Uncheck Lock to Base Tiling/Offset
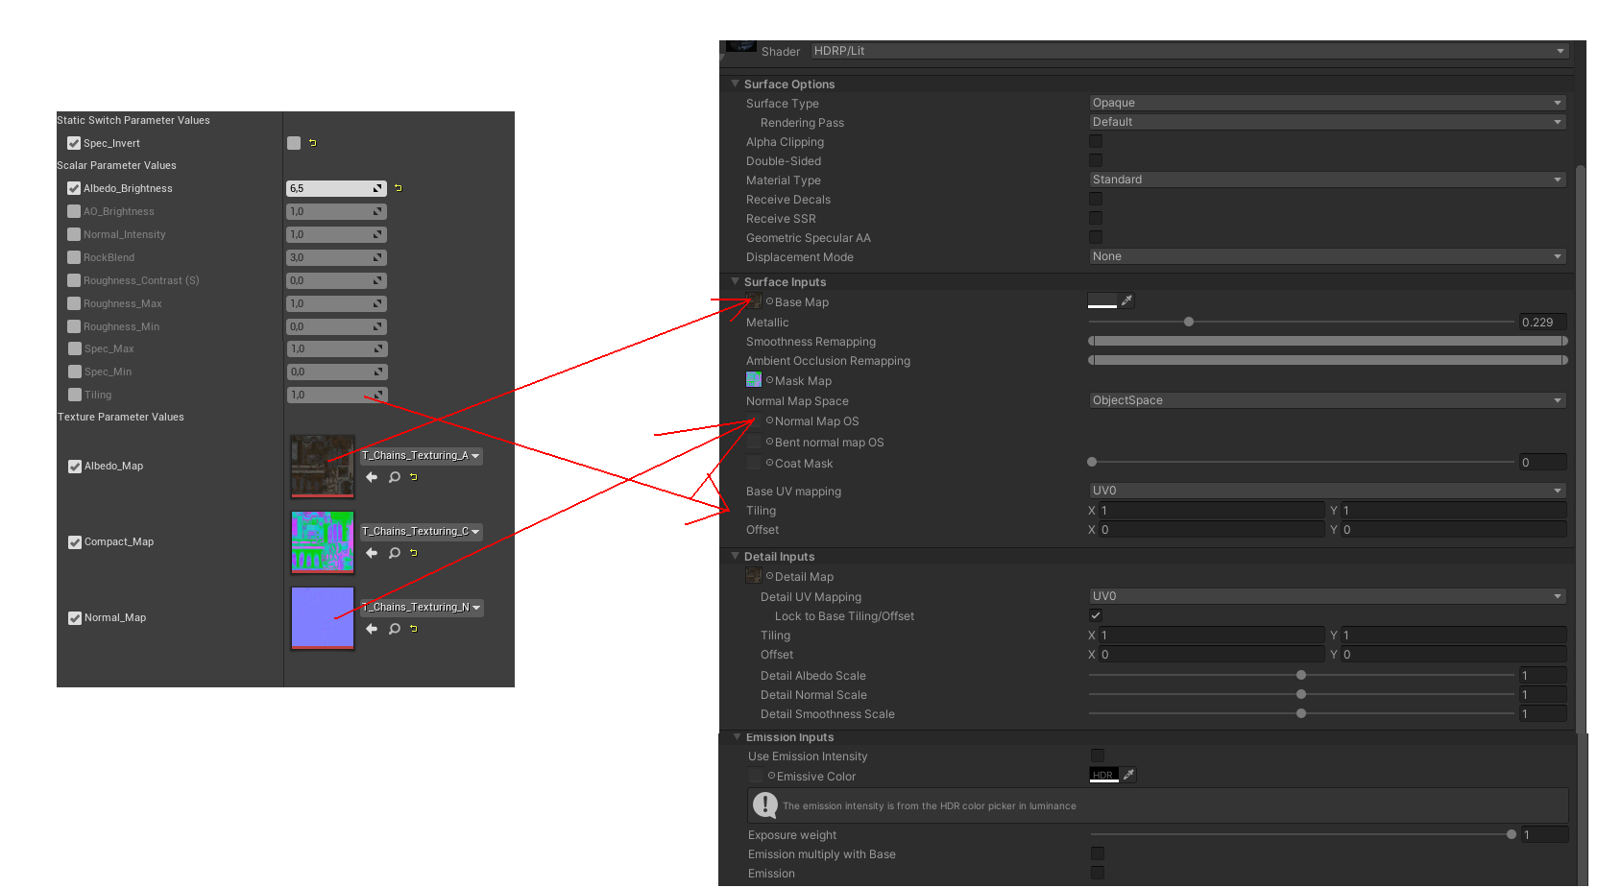 [x=1096, y=615]
